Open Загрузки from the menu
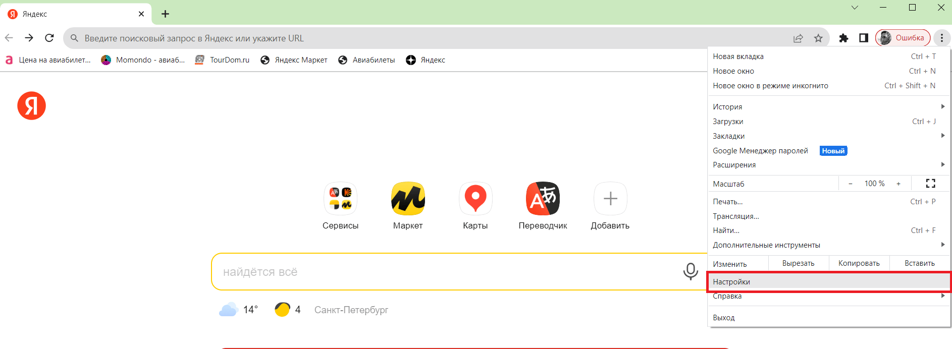This screenshot has width=952, height=349. click(829, 122)
